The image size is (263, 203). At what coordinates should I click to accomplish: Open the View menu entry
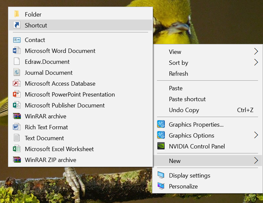click(x=208, y=52)
